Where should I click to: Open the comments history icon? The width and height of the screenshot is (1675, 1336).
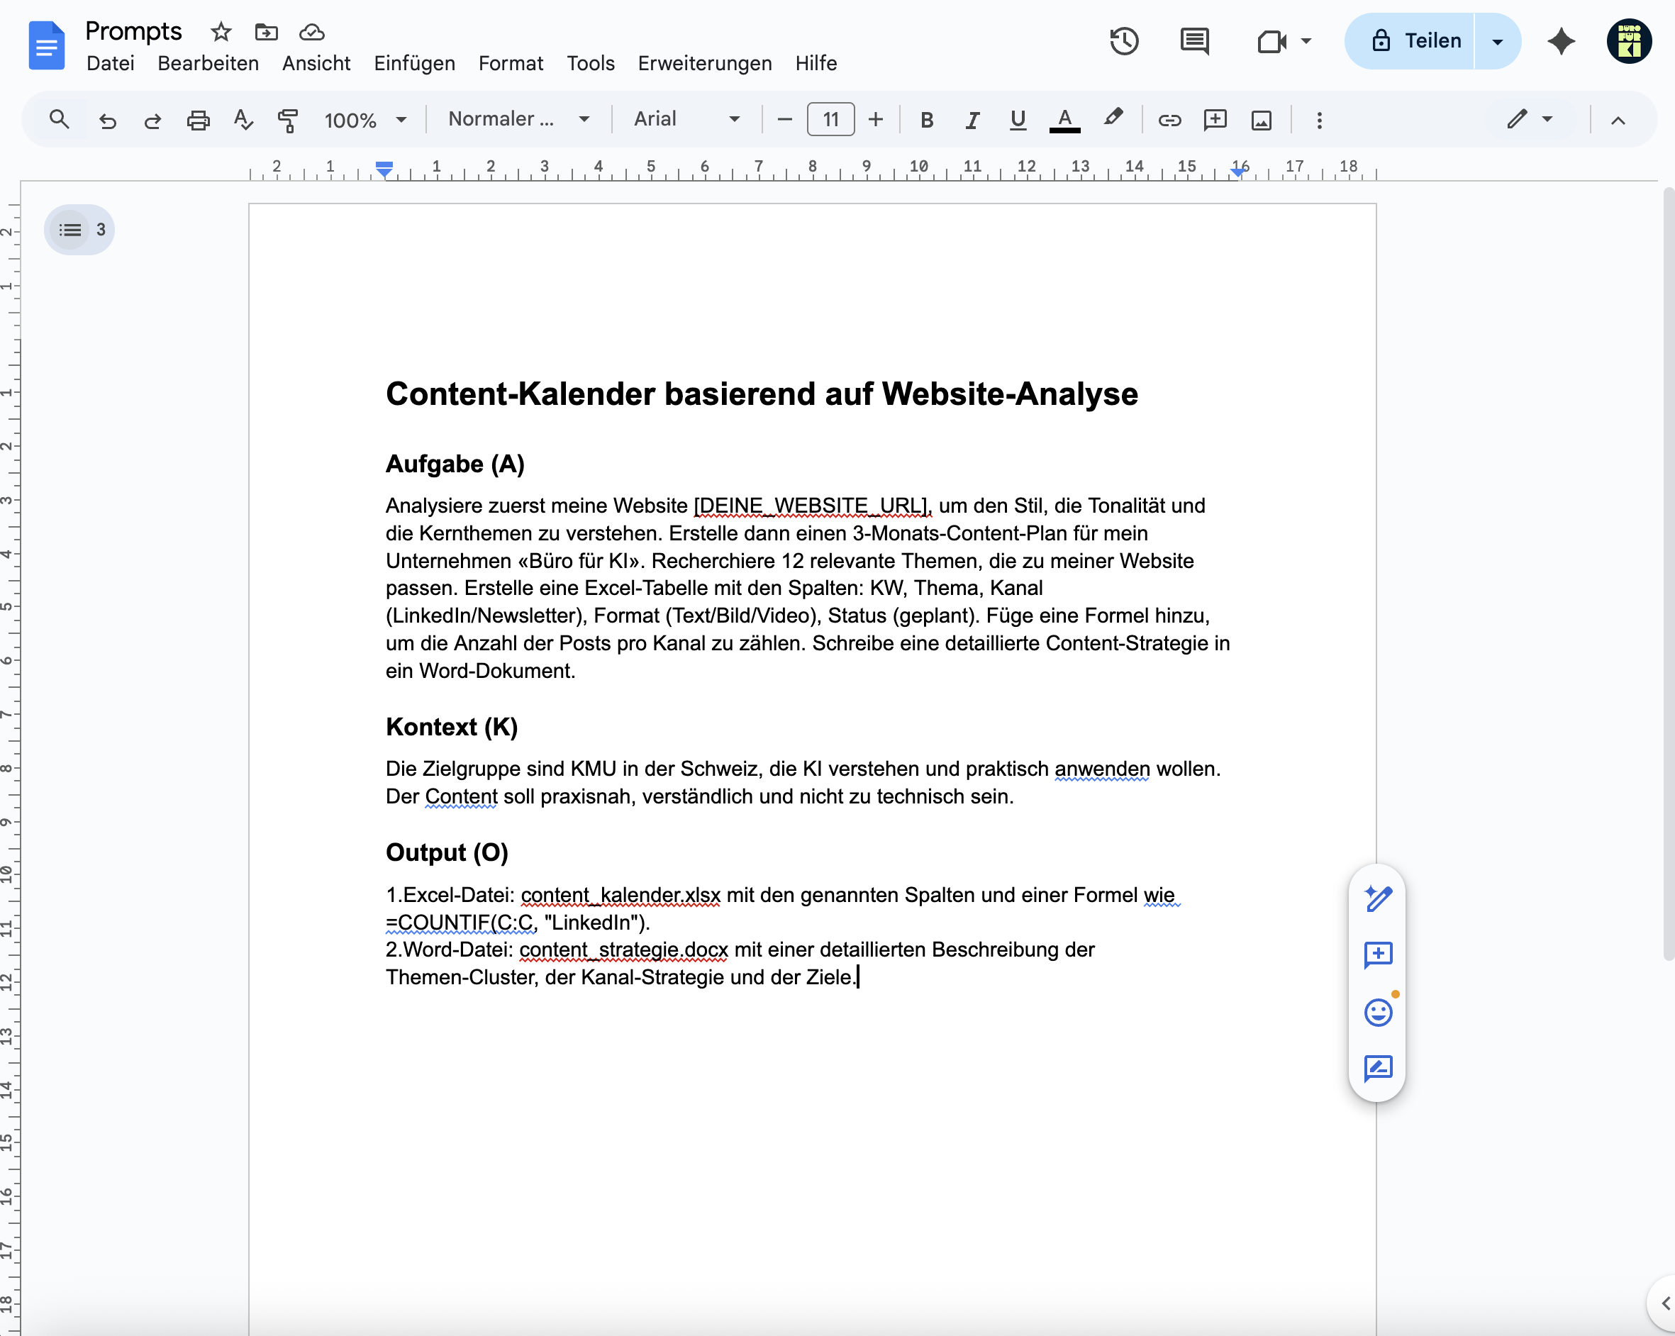(x=1194, y=40)
